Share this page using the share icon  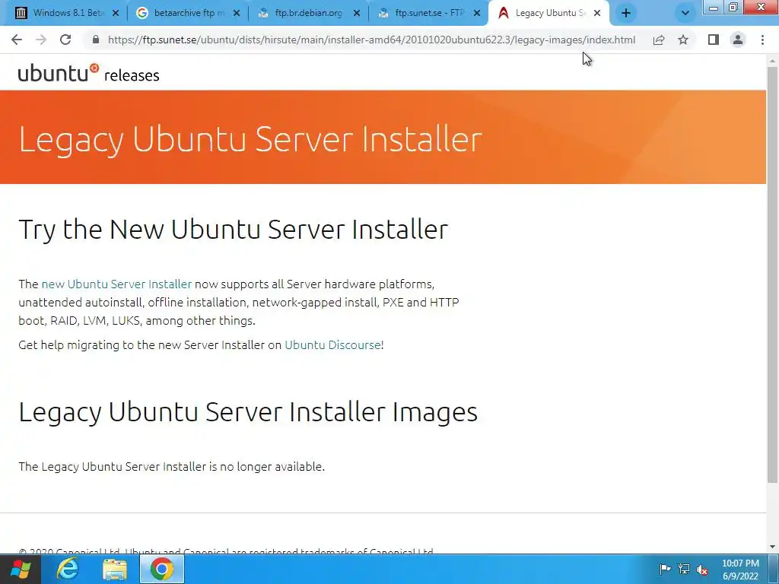[x=659, y=40]
